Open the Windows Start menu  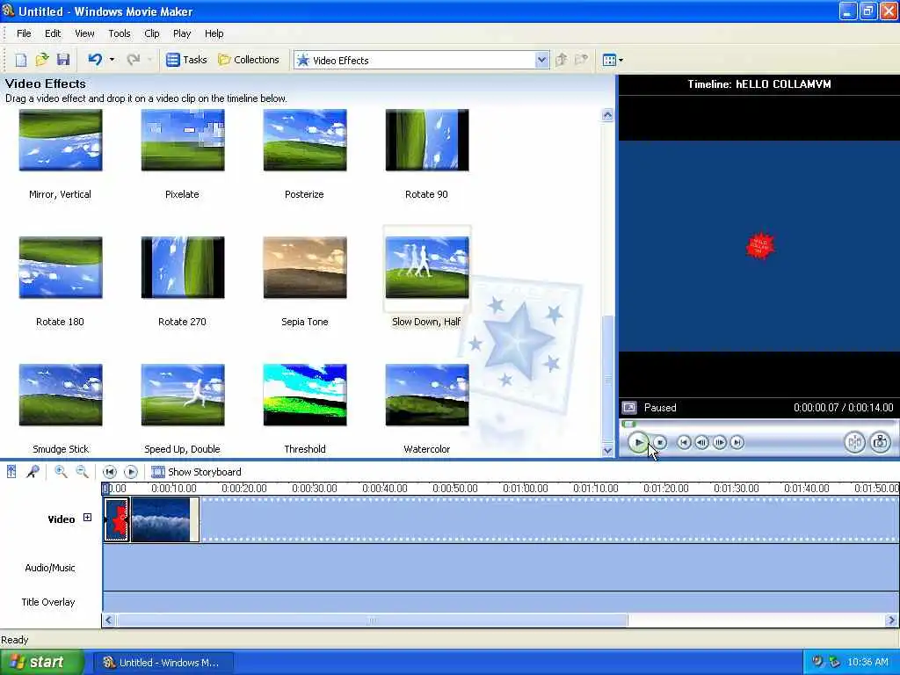pos(41,663)
